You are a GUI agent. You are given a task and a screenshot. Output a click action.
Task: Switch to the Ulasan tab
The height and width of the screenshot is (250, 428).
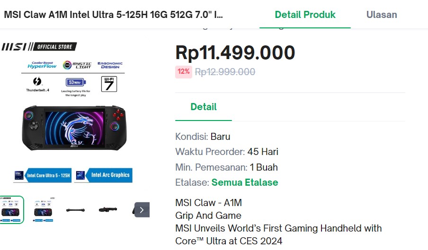coord(382,14)
